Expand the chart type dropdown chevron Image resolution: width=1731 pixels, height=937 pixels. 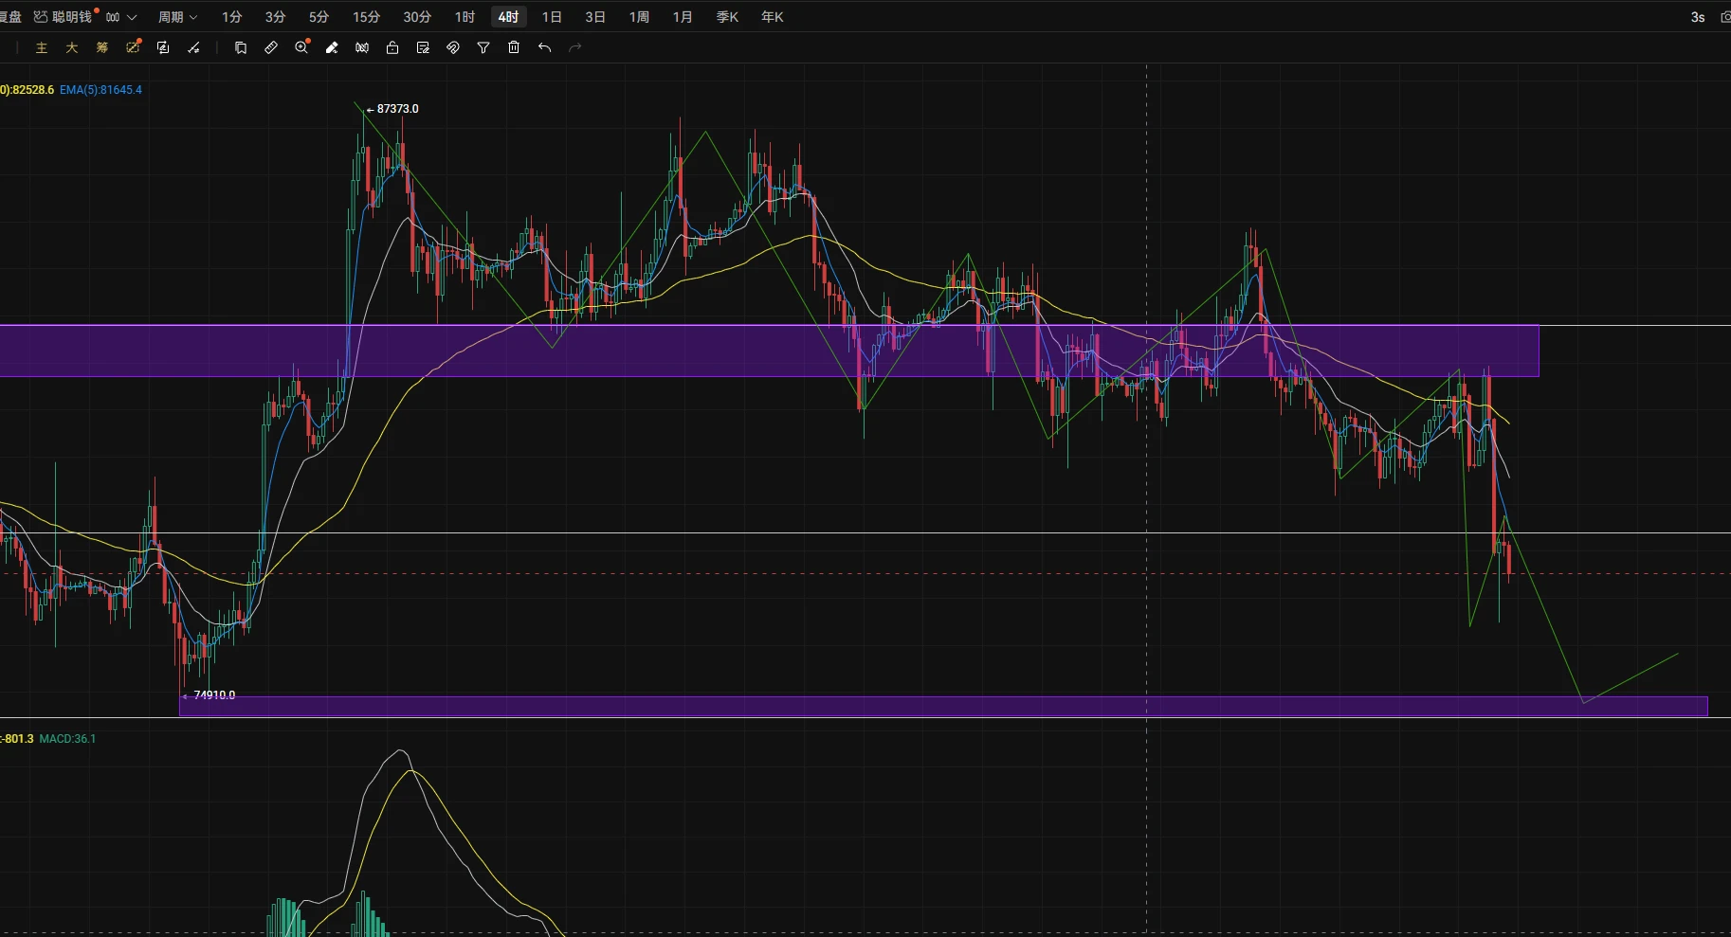(x=132, y=17)
